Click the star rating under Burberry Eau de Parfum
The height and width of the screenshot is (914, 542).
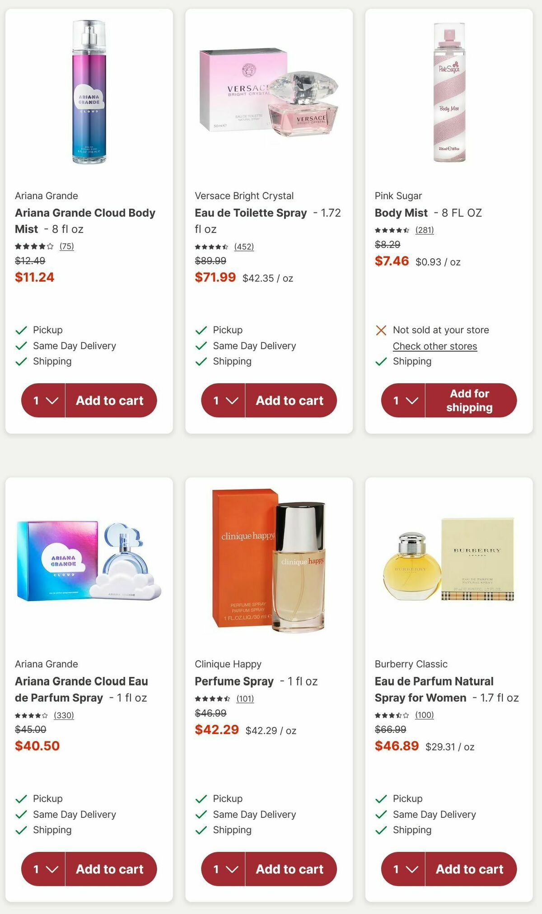tap(390, 715)
